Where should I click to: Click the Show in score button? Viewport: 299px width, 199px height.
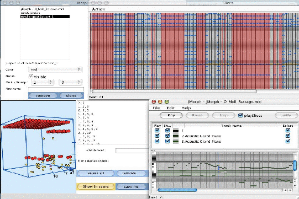click(96, 187)
